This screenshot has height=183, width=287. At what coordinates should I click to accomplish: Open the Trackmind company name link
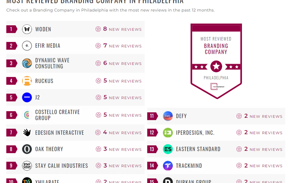[x=189, y=166]
